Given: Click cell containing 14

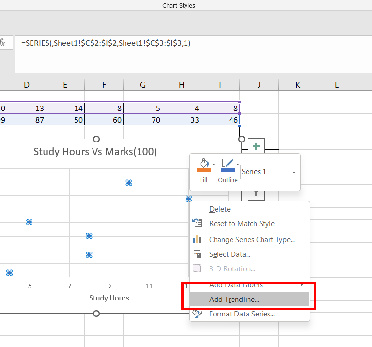Looking at the screenshot, I should pyautogui.click(x=65, y=108).
